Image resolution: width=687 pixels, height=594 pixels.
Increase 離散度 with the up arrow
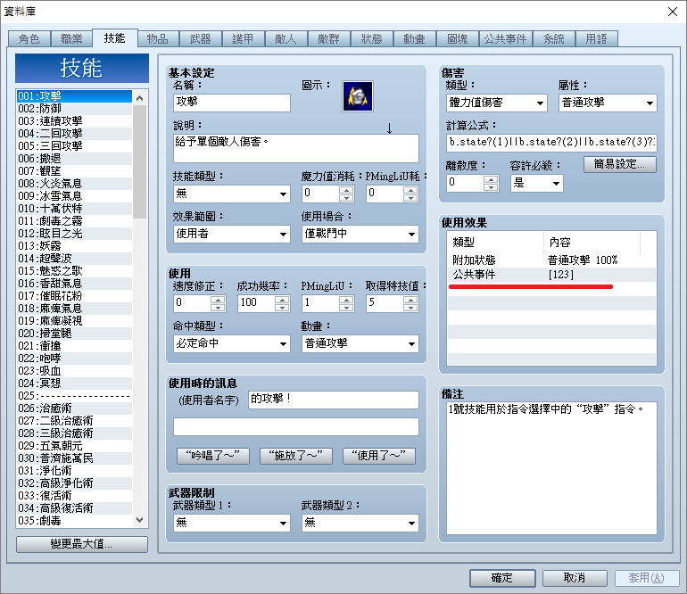491,179
